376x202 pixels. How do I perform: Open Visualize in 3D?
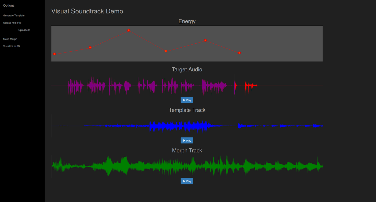[x=12, y=46]
